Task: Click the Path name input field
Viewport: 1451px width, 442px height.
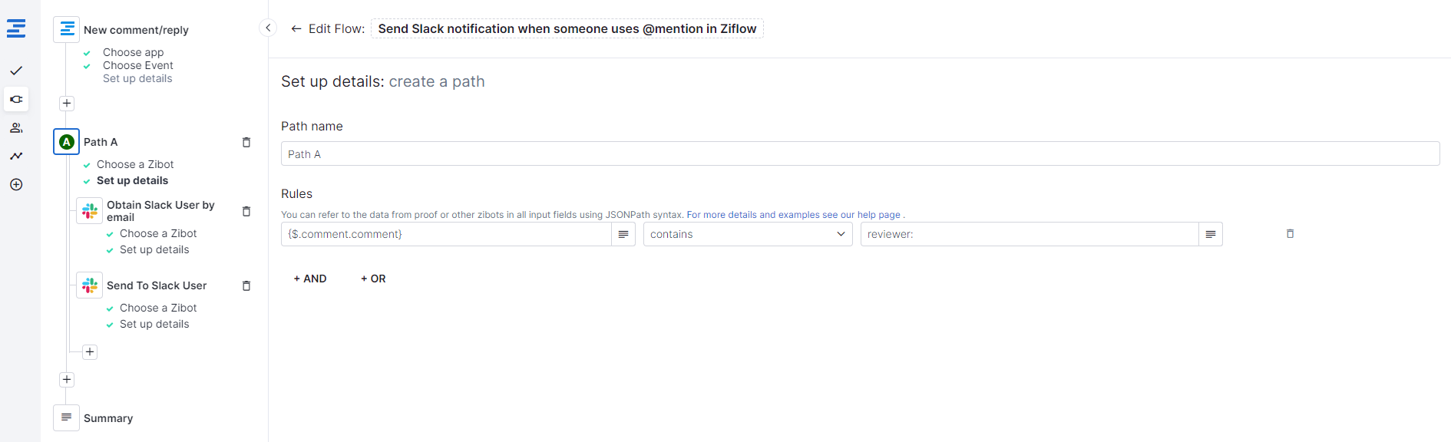Action: [x=860, y=153]
